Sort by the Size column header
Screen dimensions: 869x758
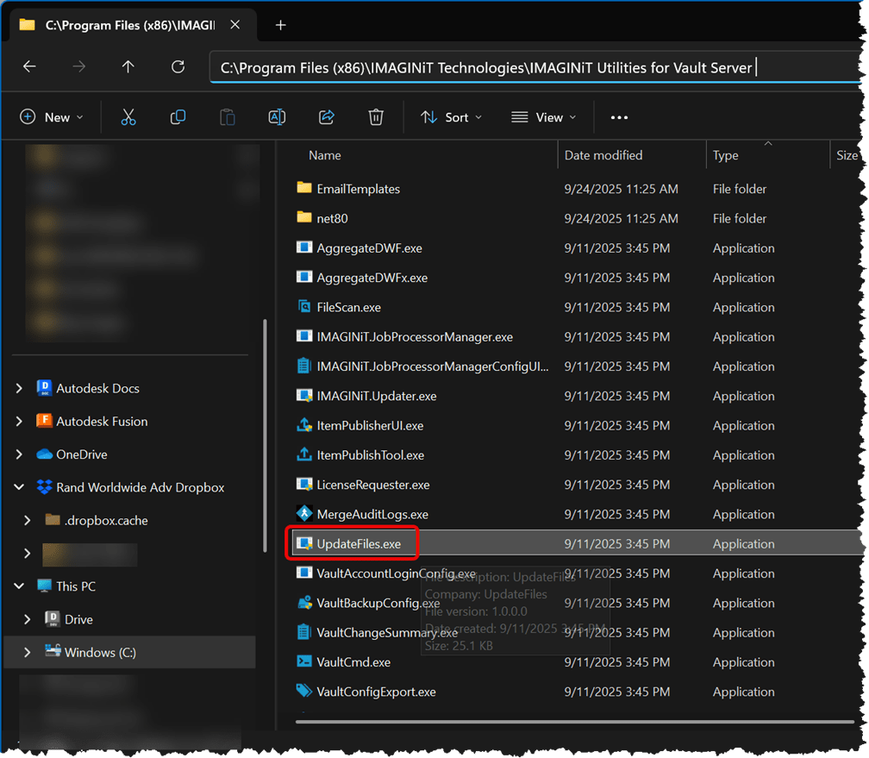[847, 155]
